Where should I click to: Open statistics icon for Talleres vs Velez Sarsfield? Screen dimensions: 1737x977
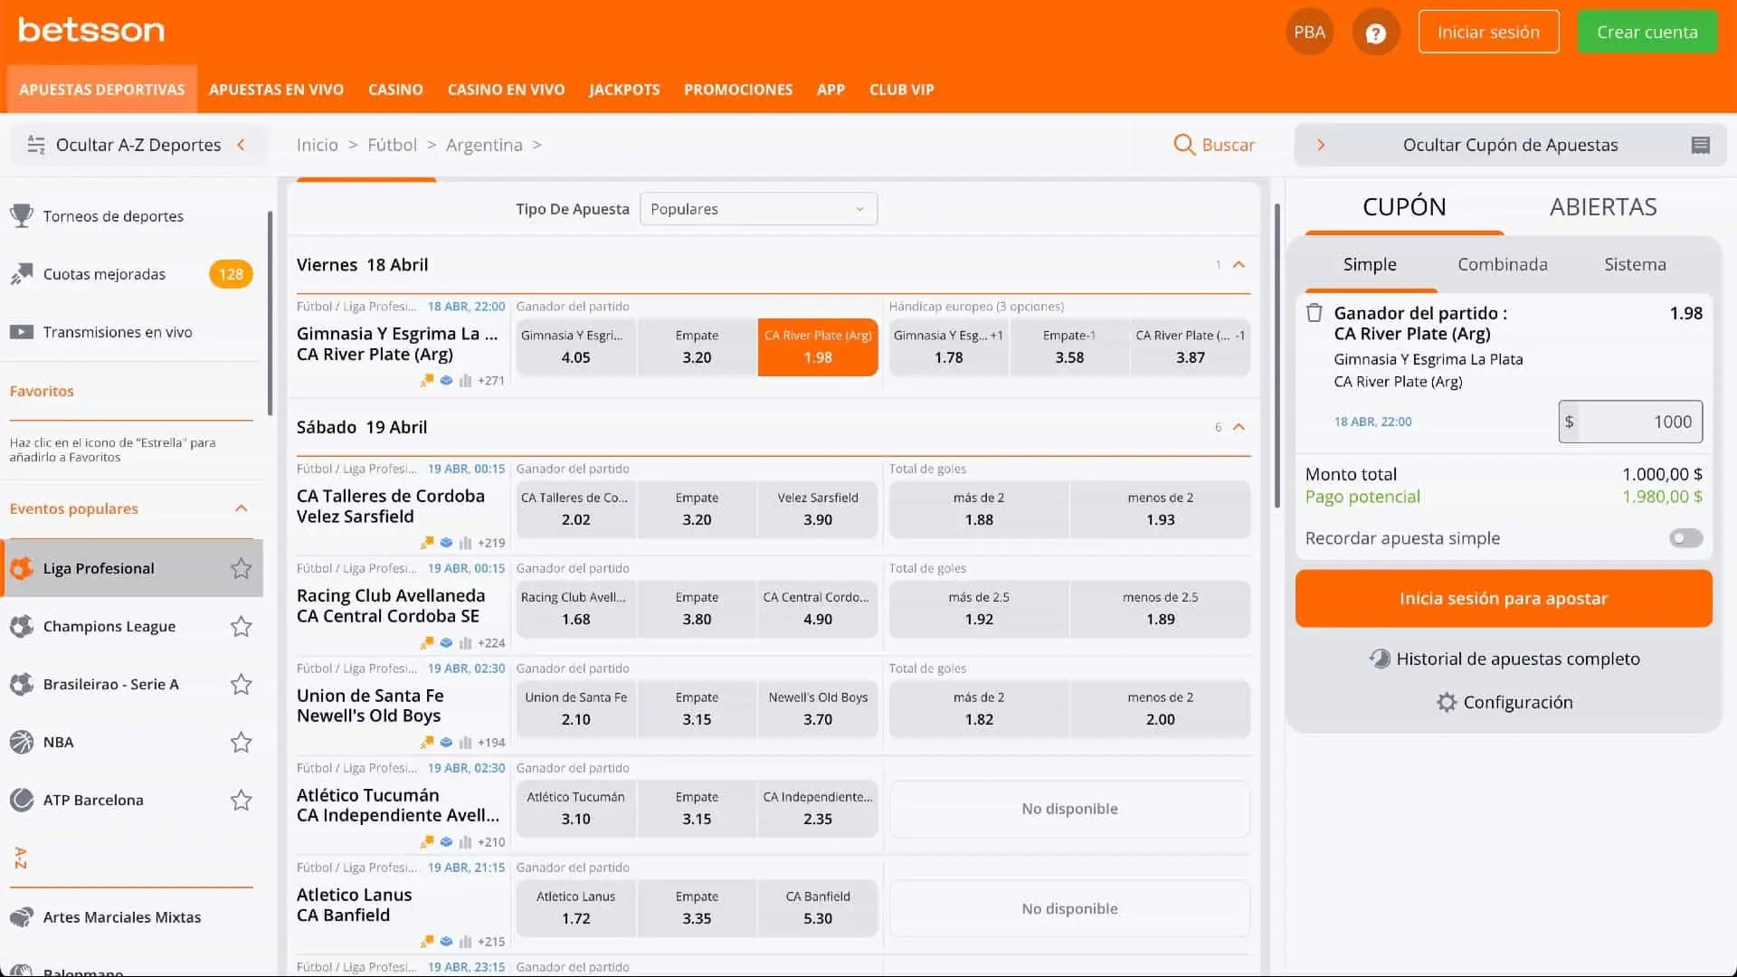point(465,543)
